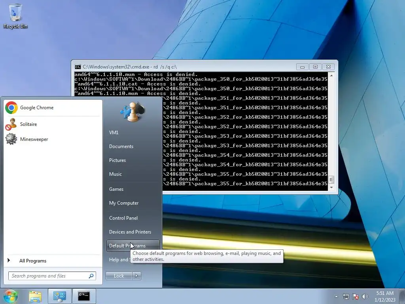
Task: Close the cmd.exe window
Action: coord(328,66)
